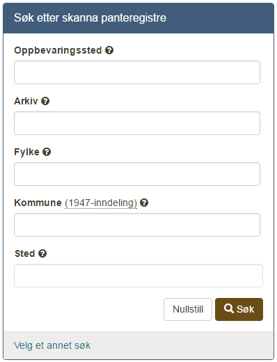Click the bold Kommune label
Image resolution: width=277 pixels, height=362 pixels.
point(38,203)
